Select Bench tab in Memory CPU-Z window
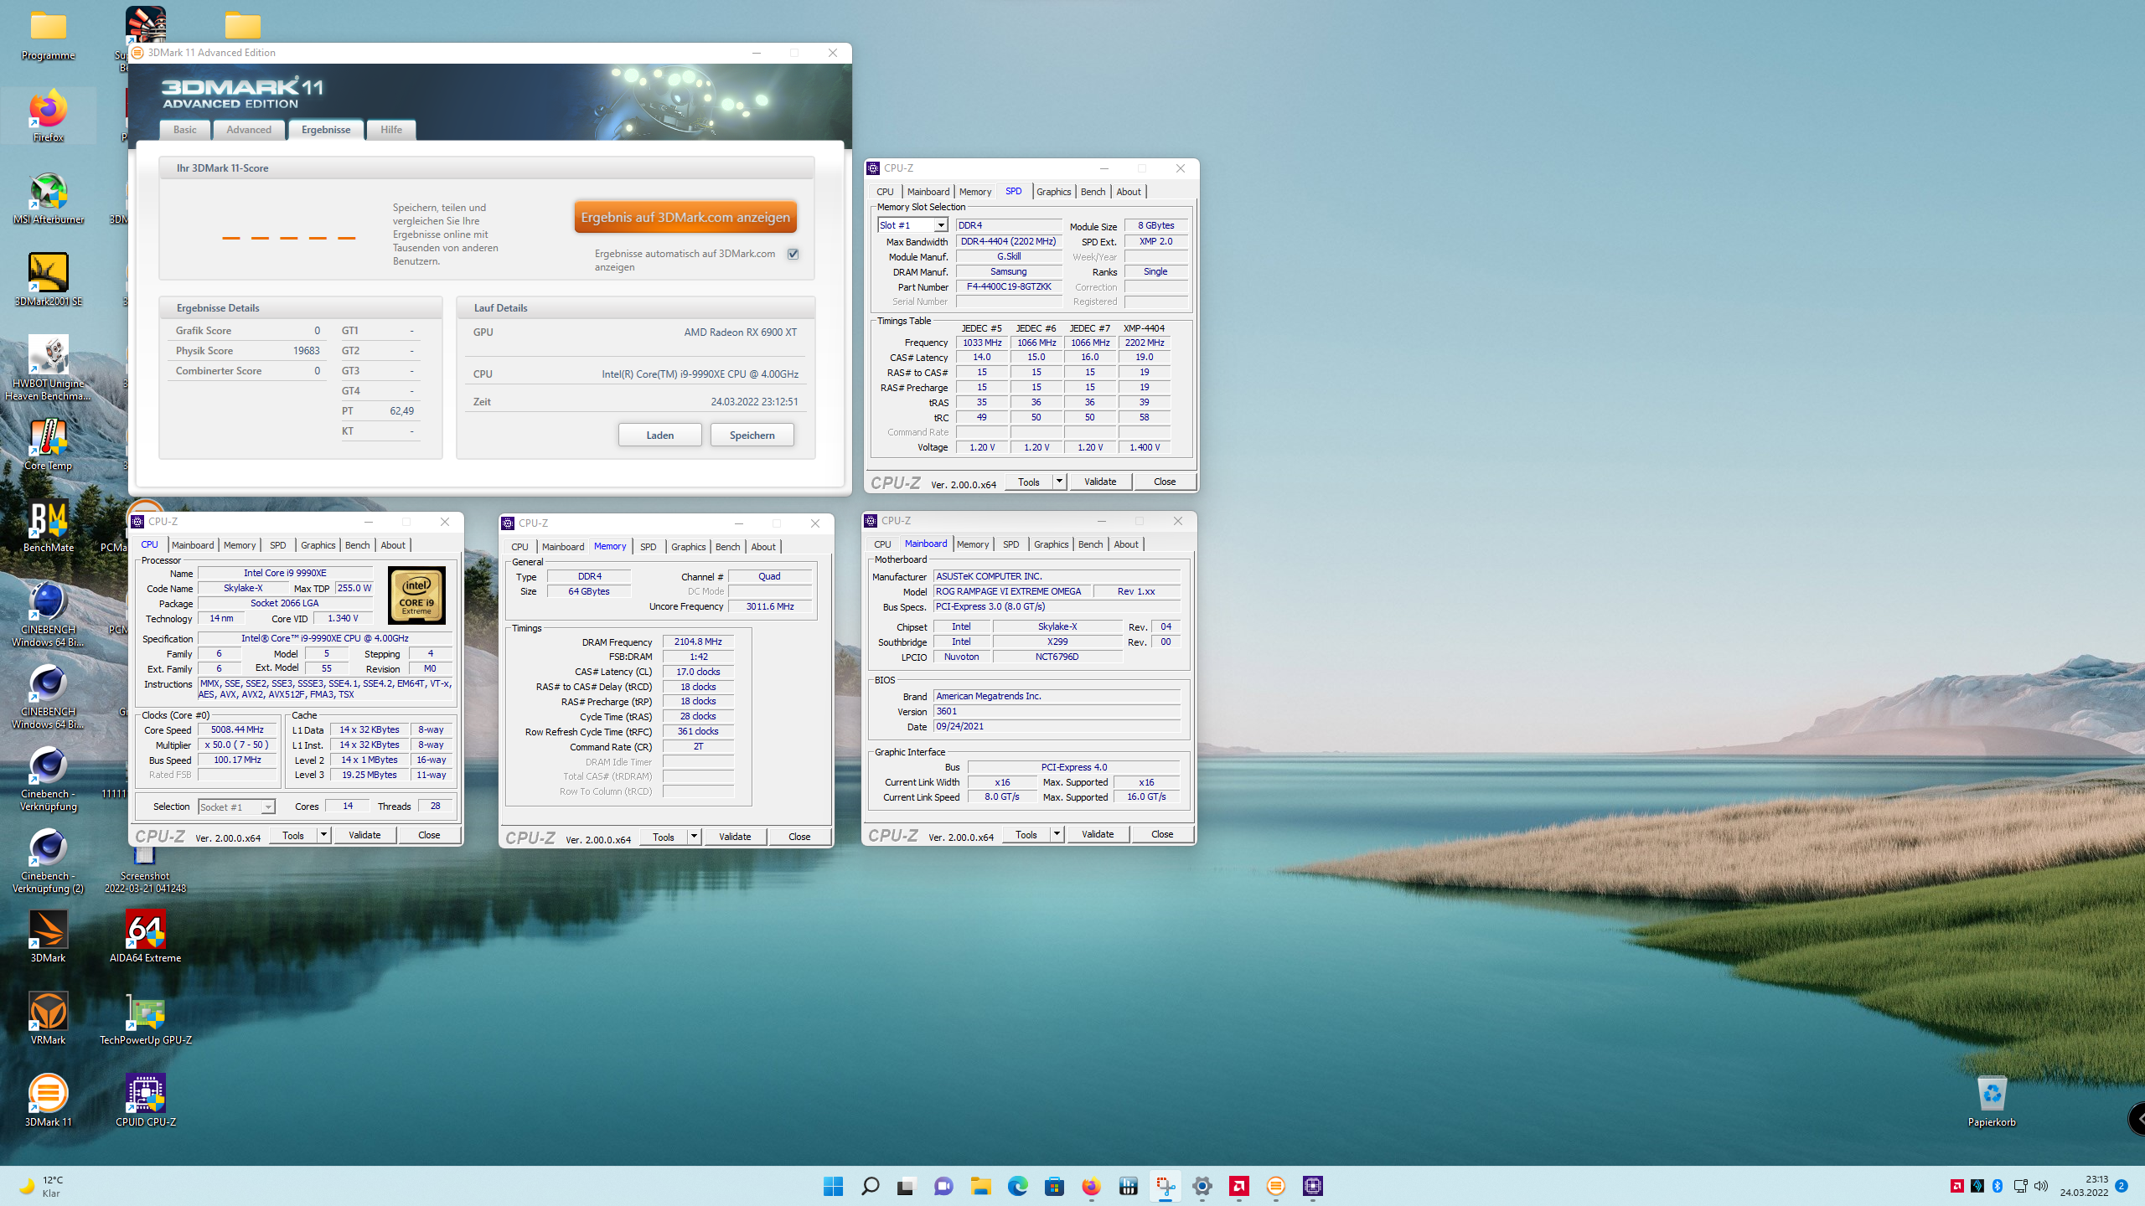The height and width of the screenshot is (1206, 2145). tap(727, 547)
